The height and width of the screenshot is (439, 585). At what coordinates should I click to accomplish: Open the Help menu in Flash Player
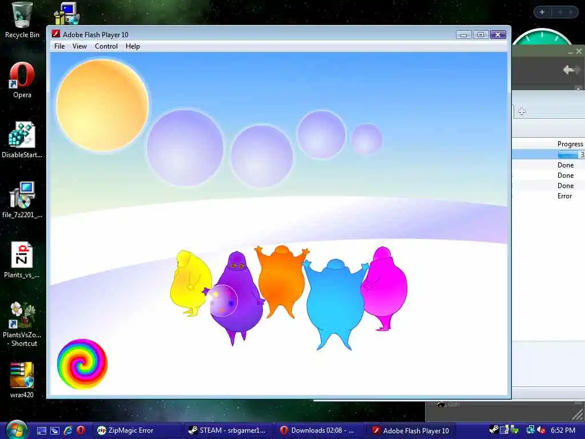click(x=133, y=46)
